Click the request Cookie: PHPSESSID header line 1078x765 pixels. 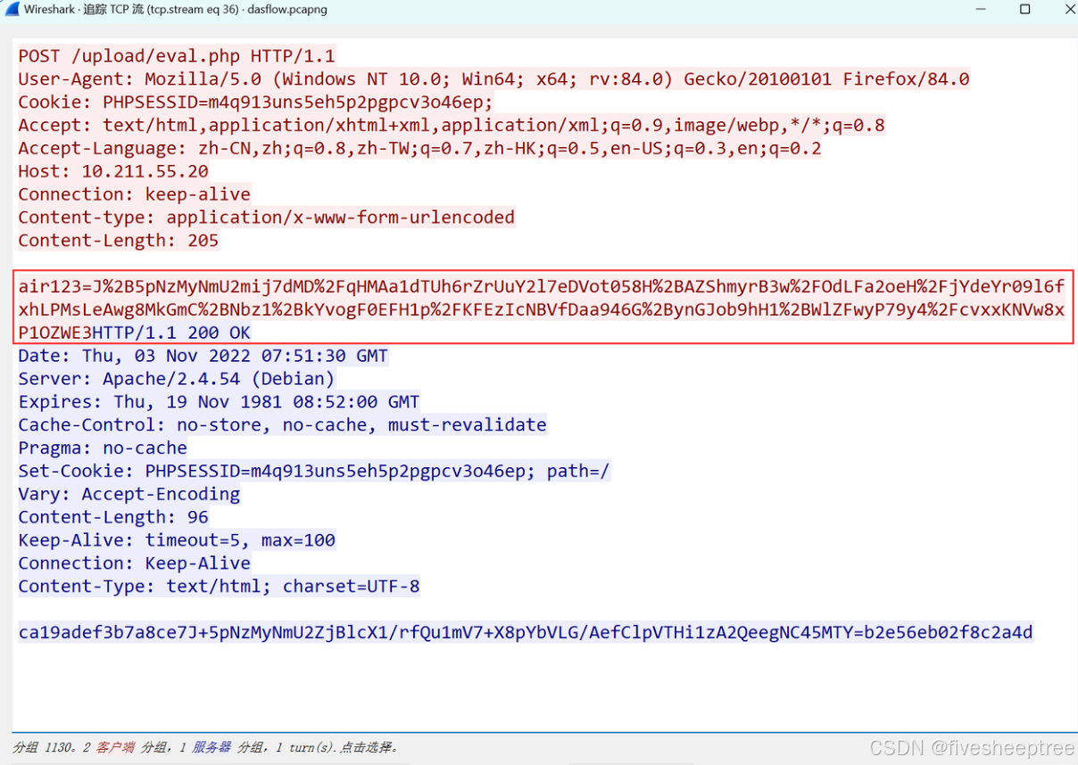click(255, 102)
